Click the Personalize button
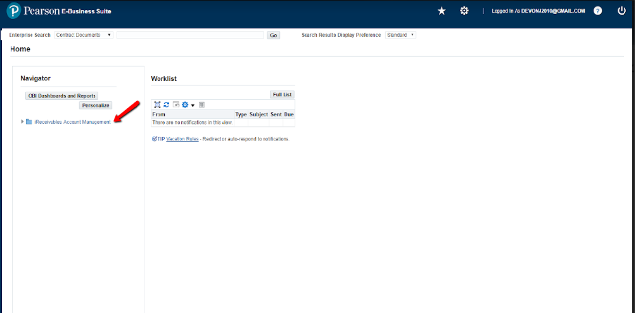 tap(96, 106)
